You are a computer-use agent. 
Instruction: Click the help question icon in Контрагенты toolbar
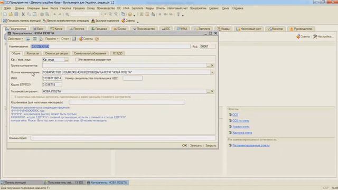[97, 39]
